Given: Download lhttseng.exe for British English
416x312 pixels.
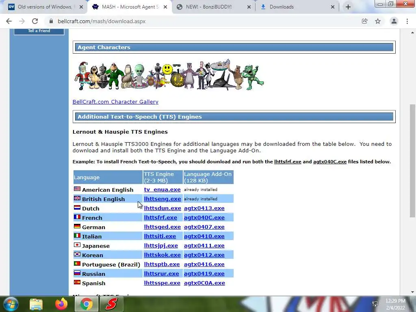Looking at the screenshot, I should point(162,199).
